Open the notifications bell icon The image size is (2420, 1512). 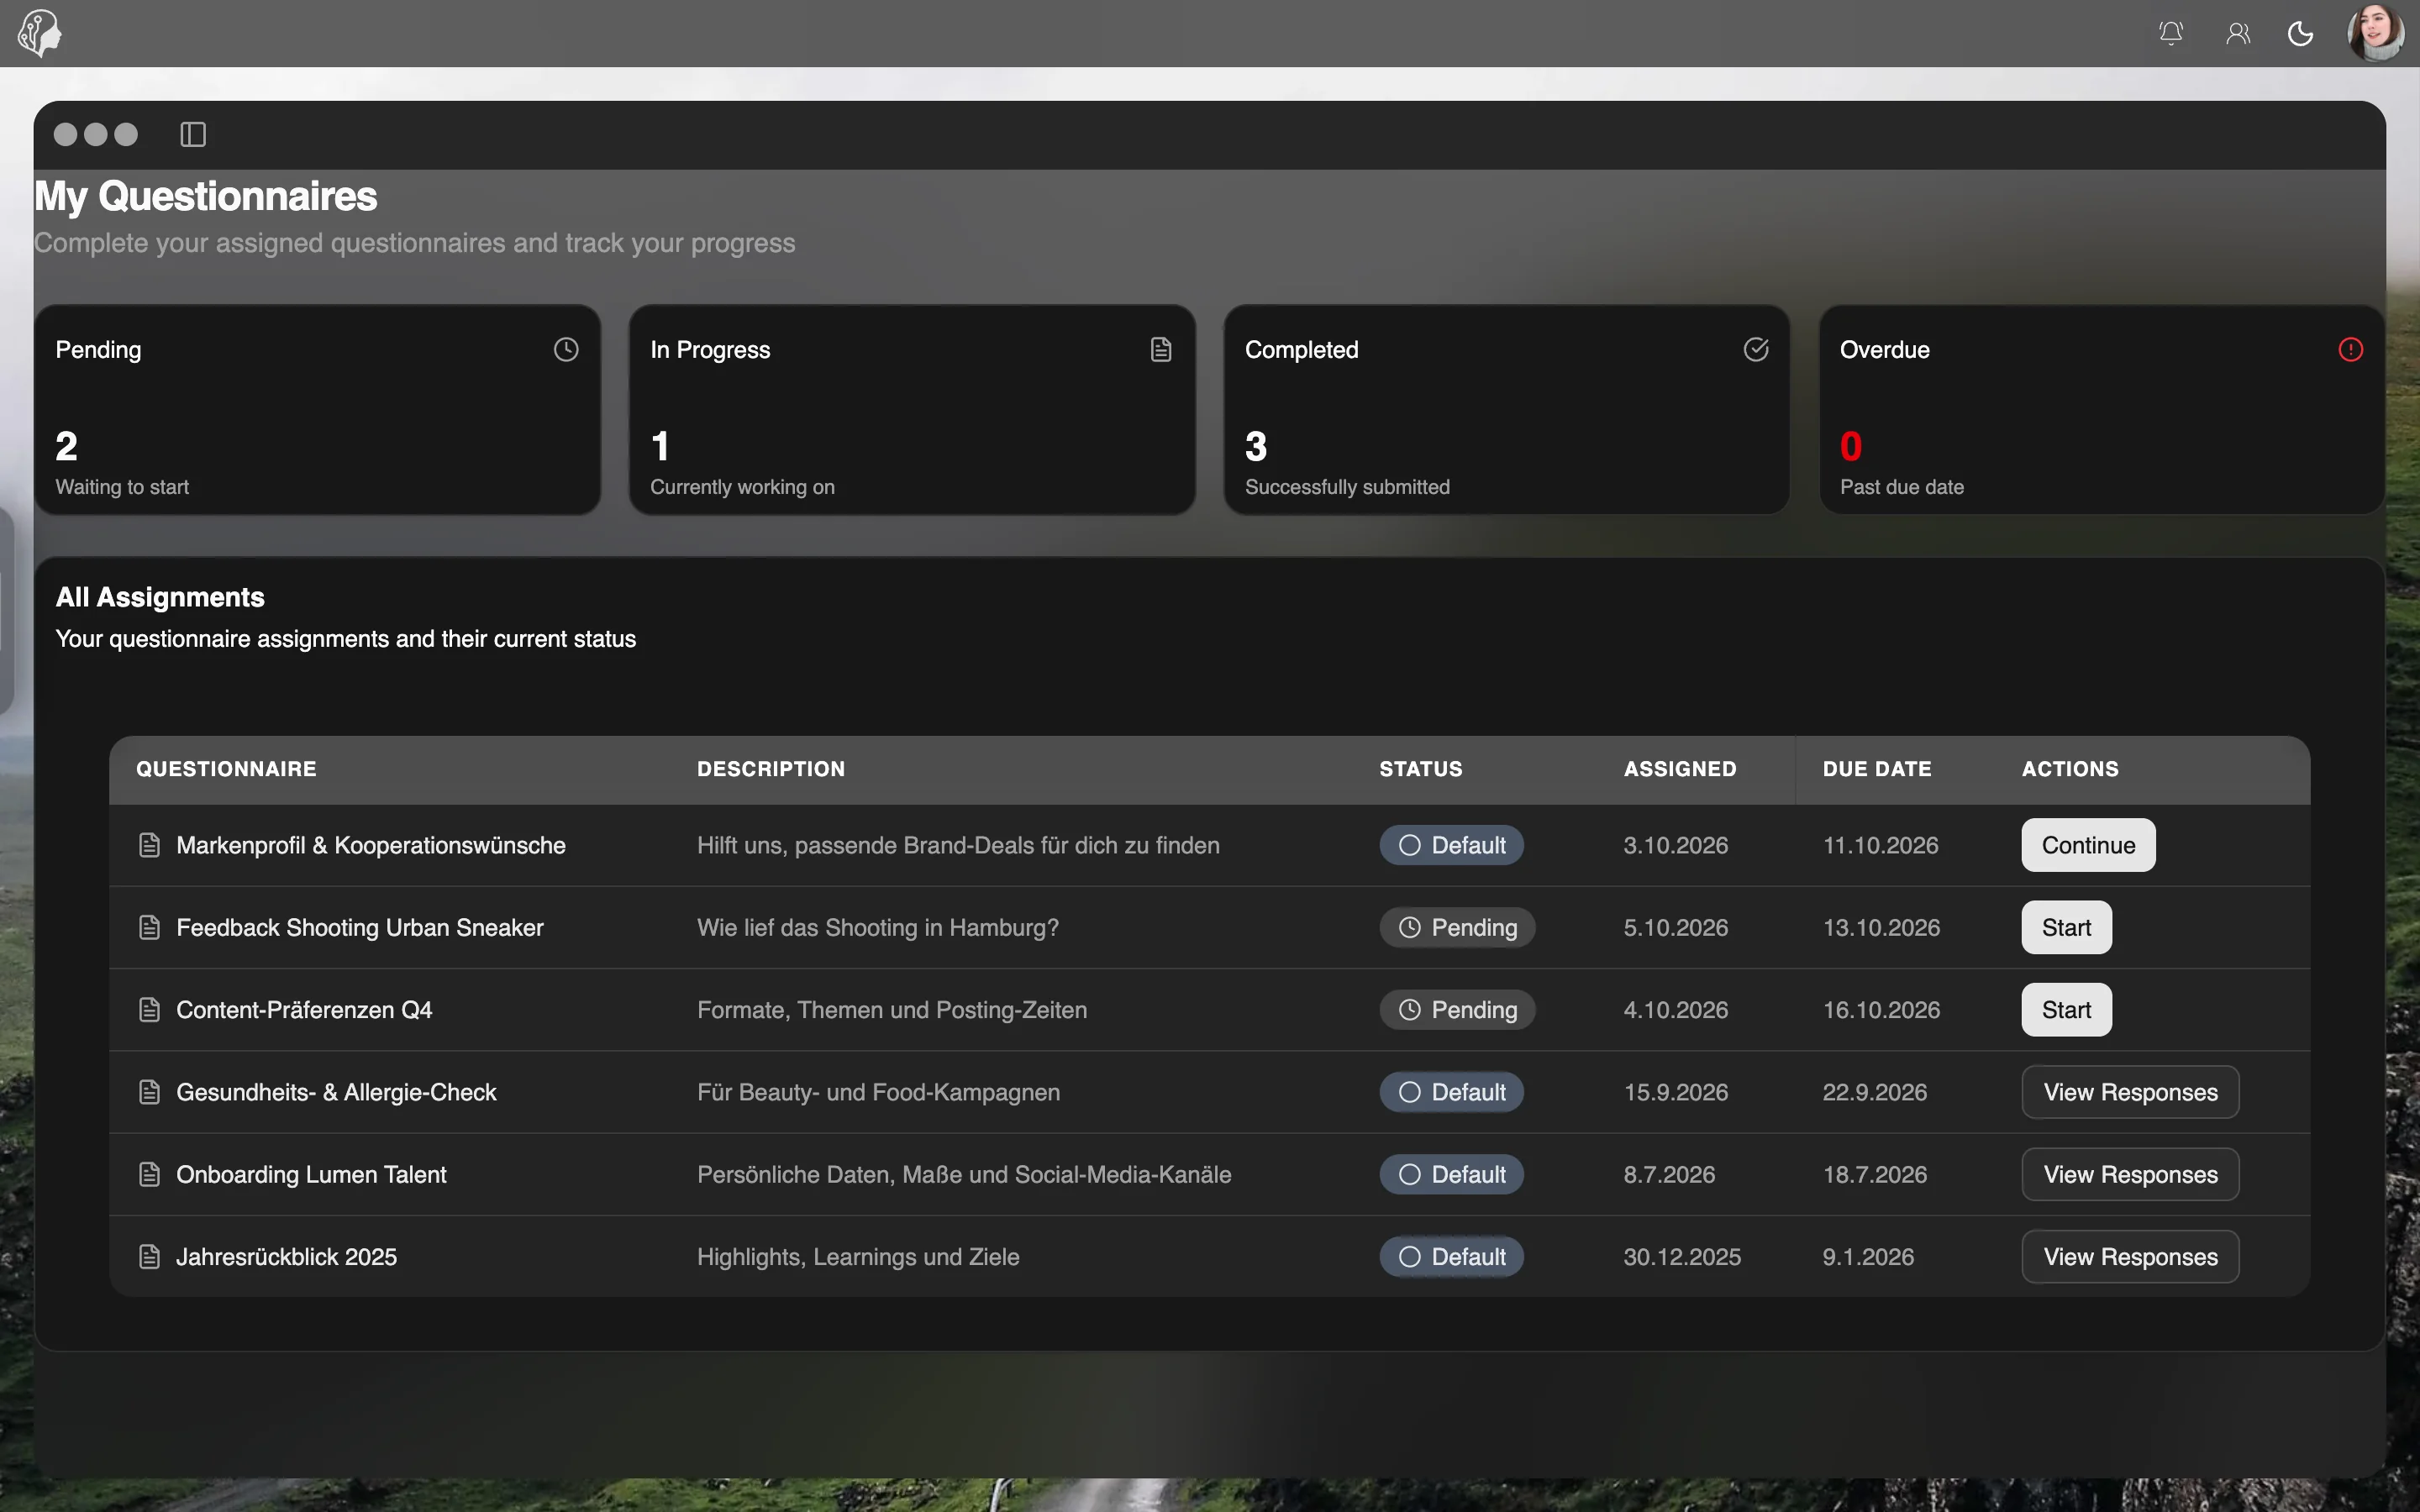pos(2170,33)
